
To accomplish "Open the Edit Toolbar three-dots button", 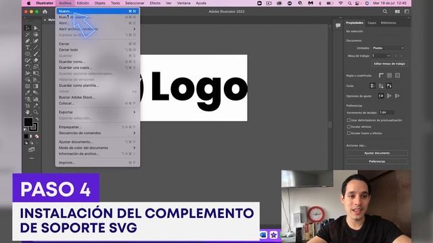I will click(32, 158).
